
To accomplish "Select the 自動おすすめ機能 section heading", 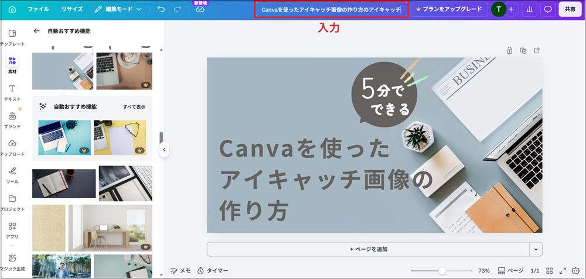I will 75,107.
